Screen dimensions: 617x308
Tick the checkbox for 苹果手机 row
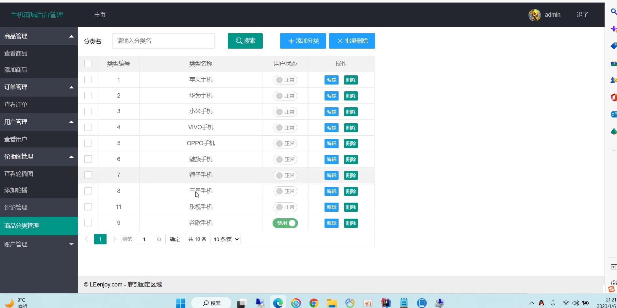pos(88,80)
